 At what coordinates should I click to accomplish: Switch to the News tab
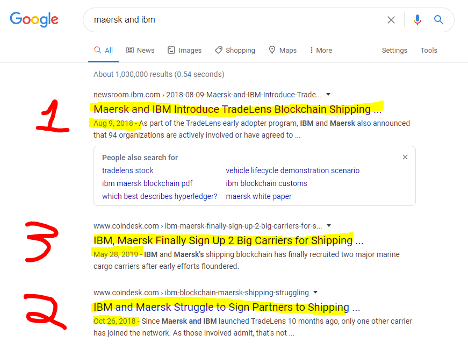coord(140,50)
